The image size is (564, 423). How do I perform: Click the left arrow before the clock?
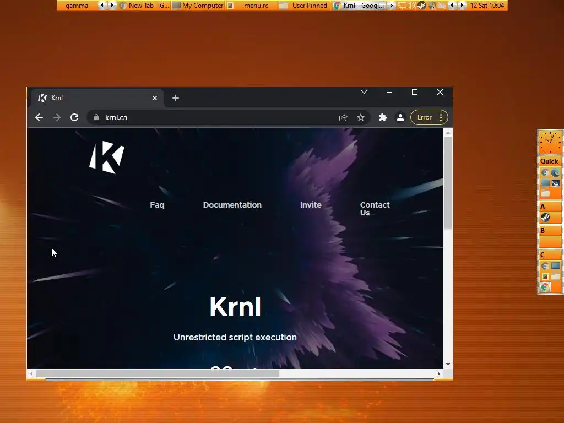[x=452, y=6]
